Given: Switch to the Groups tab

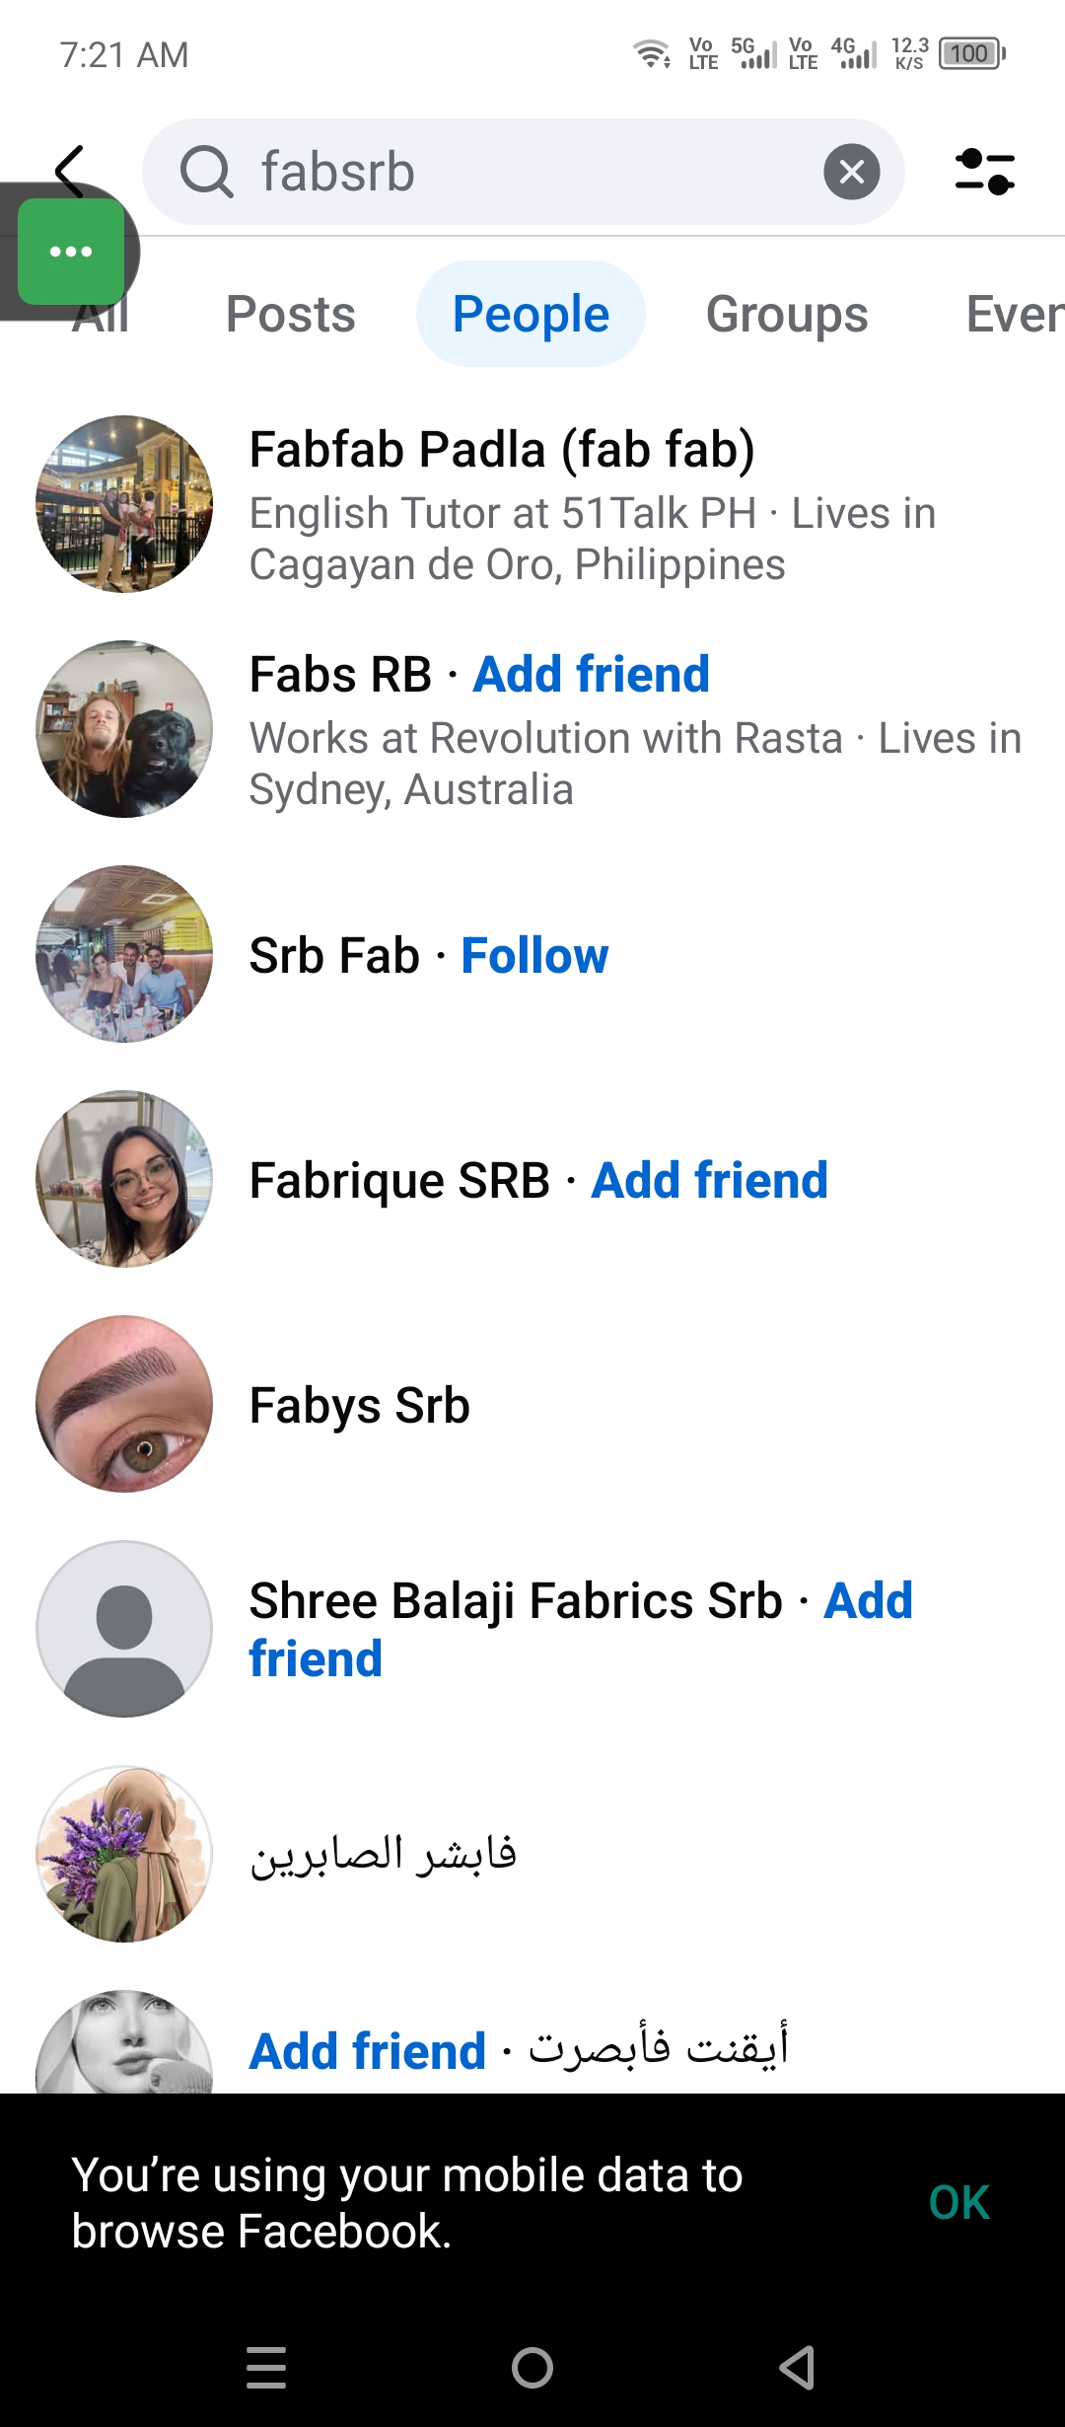Looking at the screenshot, I should tap(787, 315).
